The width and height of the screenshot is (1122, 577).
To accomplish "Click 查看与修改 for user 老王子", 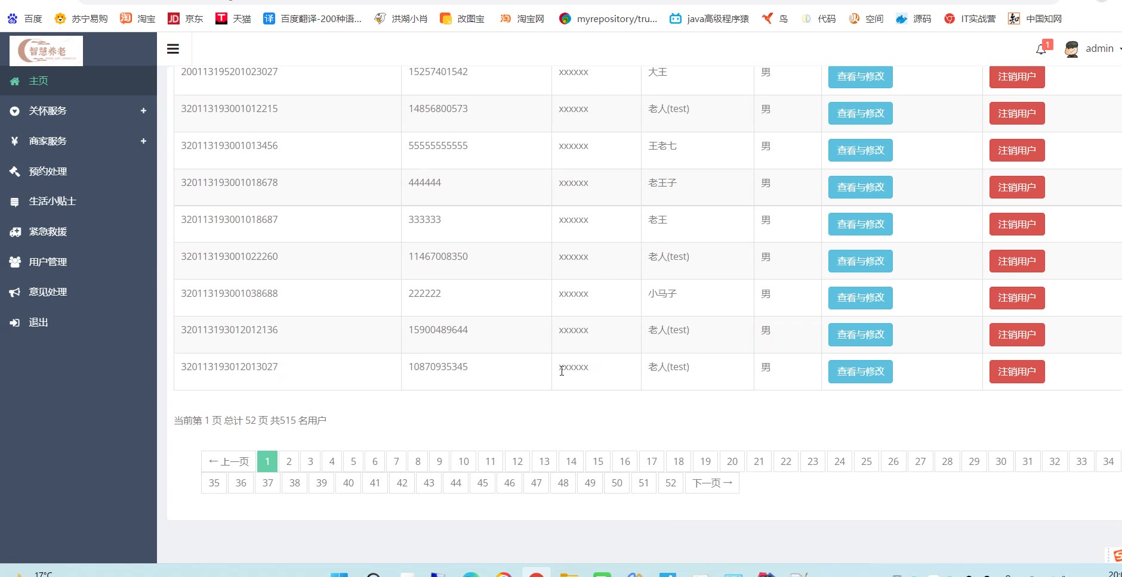I will point(860,187).
